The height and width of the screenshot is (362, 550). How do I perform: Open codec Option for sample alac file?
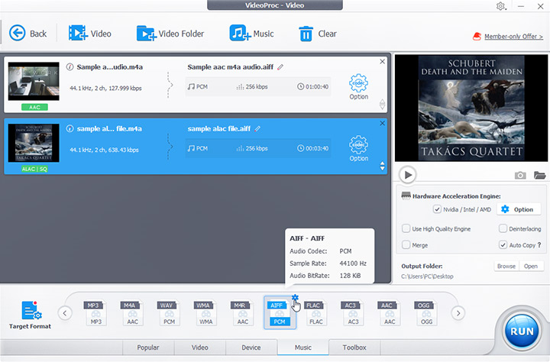coord(358,149)
